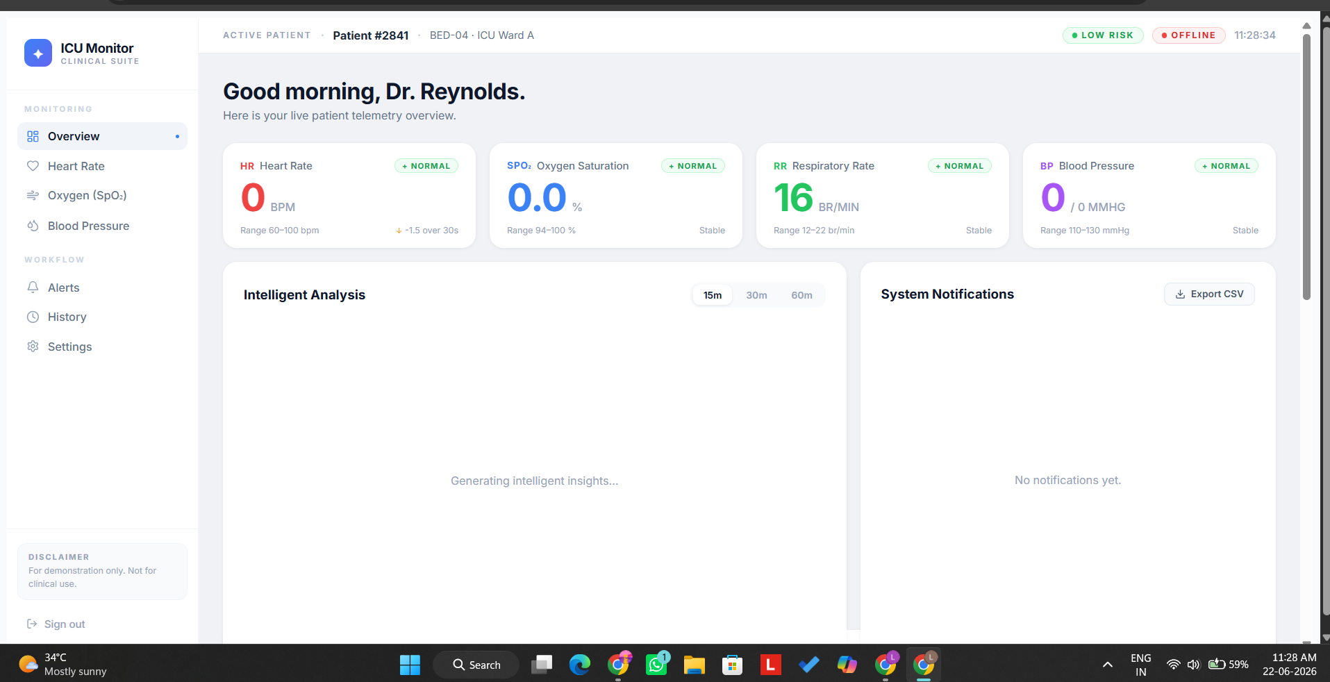The image size is (1330, 682).
Task: Click the scrollbar up arrow
Action: coord(1306,26)
